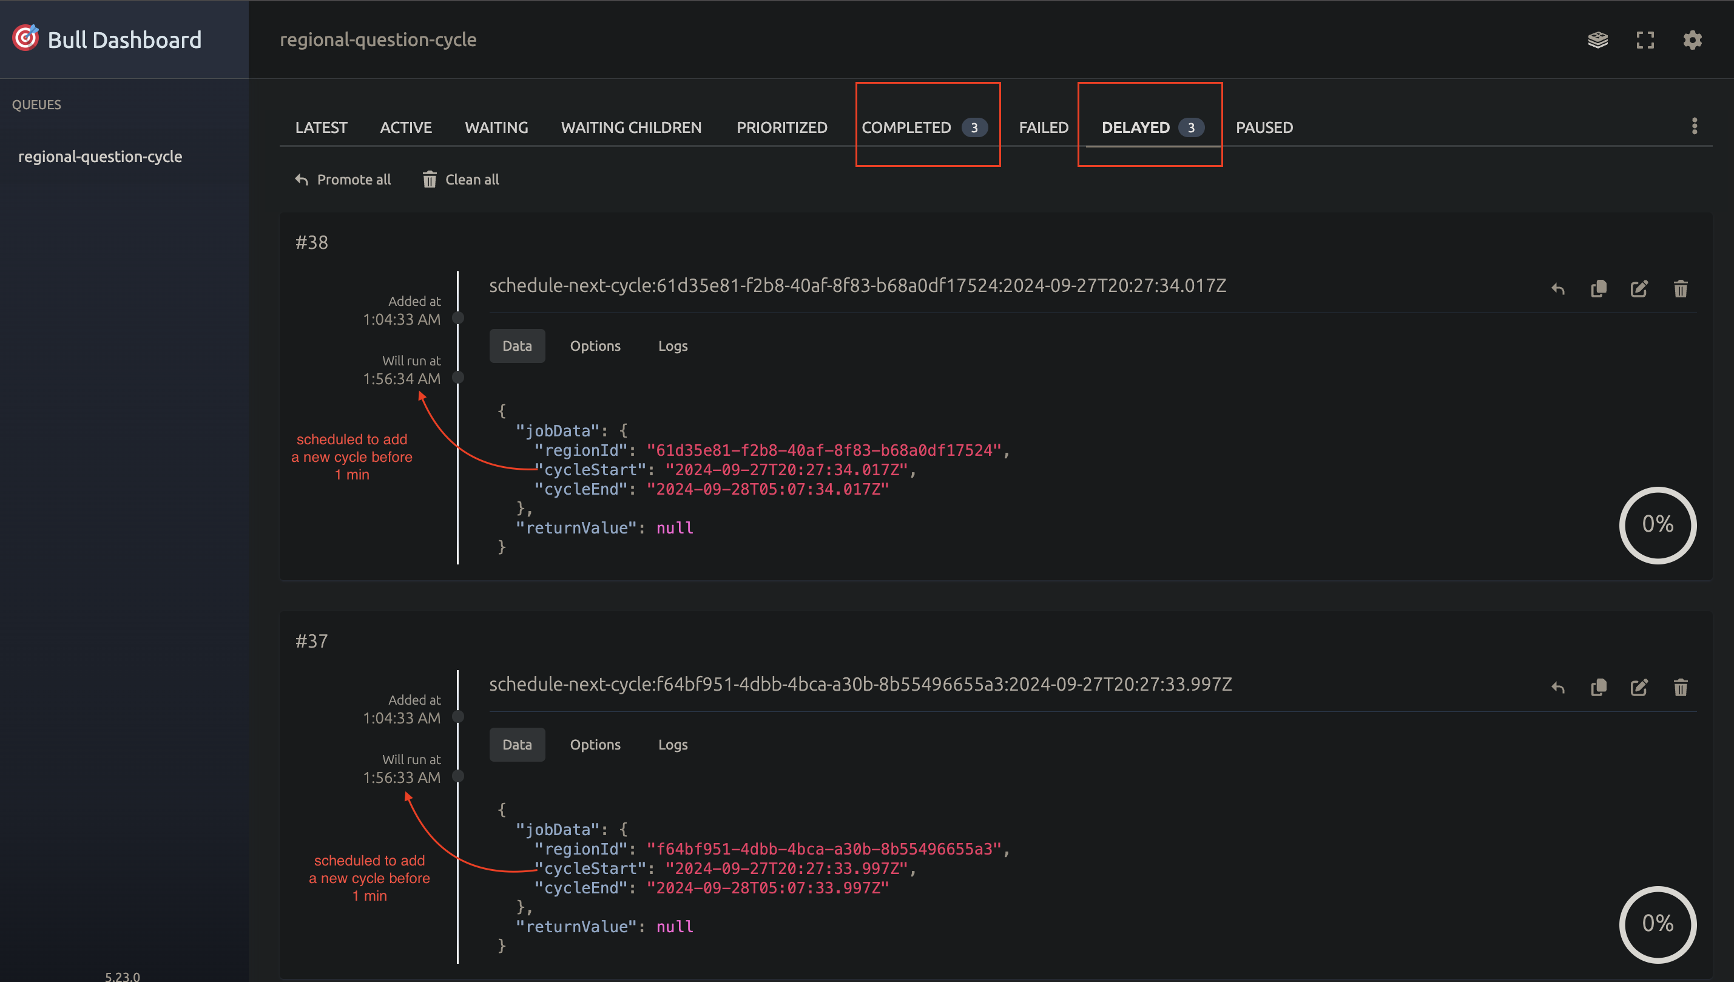The image size is (1734, 982).
Task: Switch to the LATEST tab
Action: pos(321,127)
